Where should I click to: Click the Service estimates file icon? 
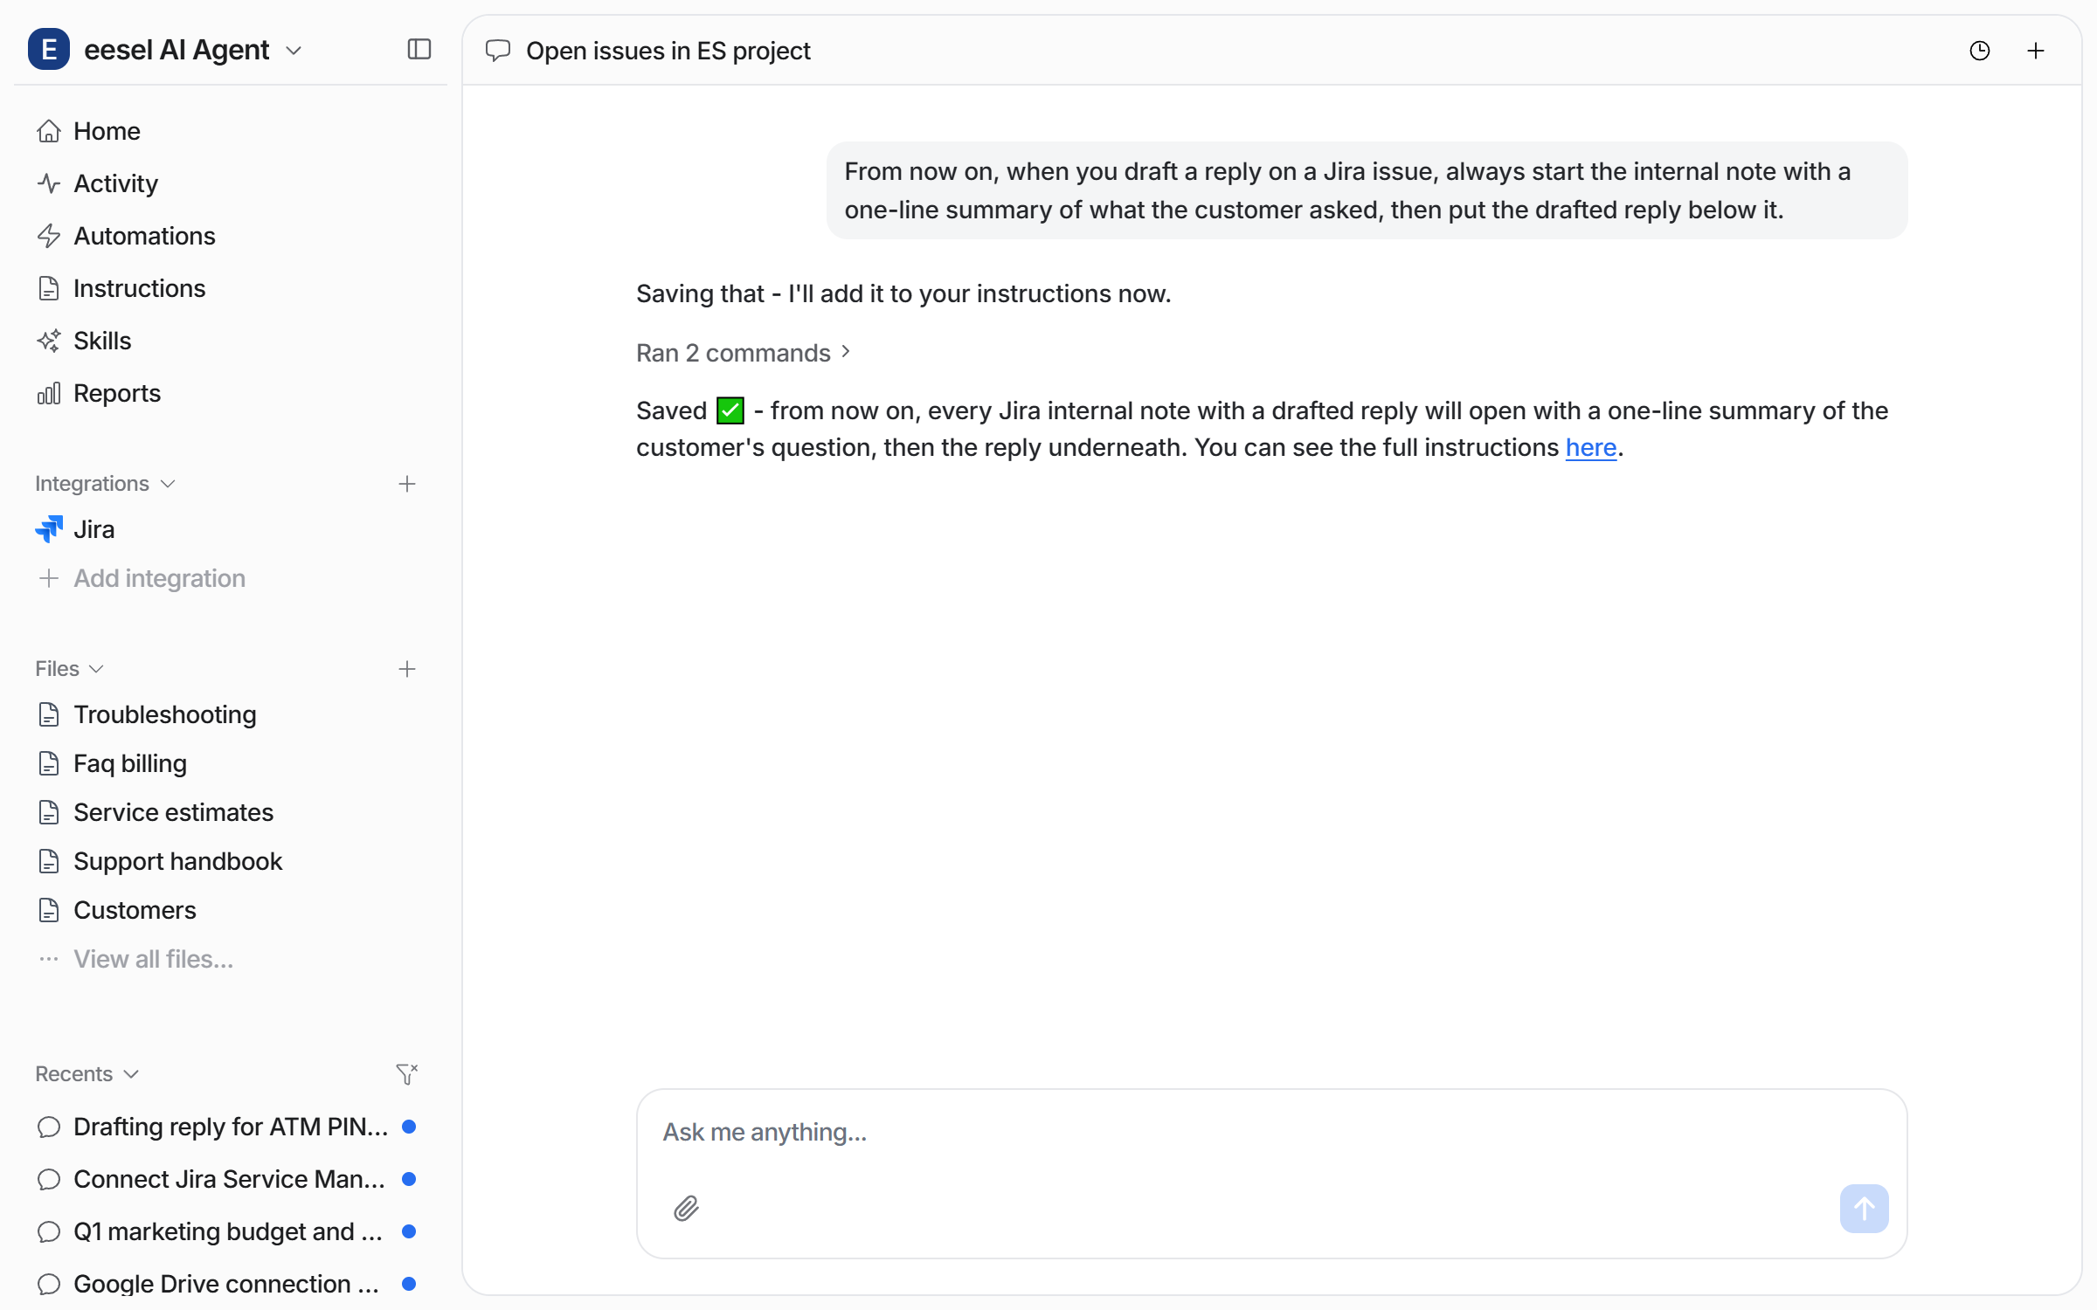click(x=49, y=812)
